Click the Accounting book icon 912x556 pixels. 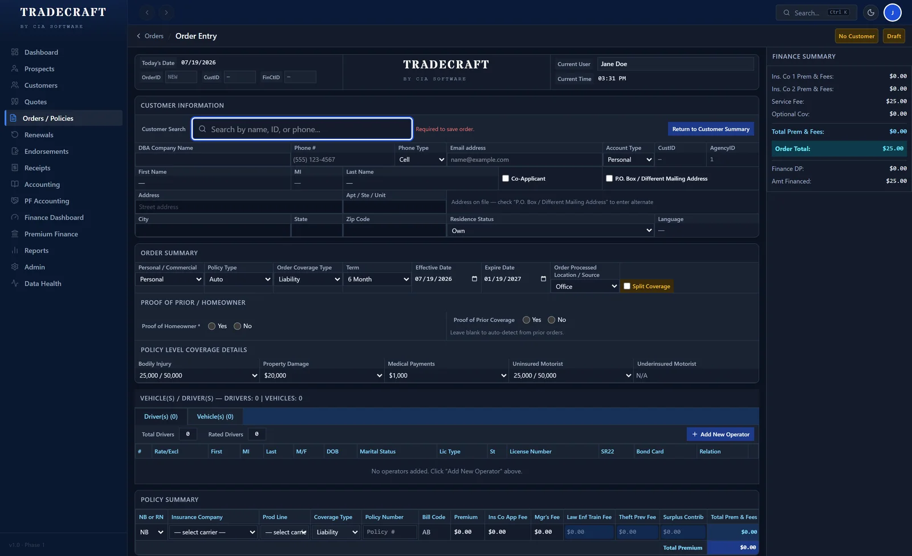pyautogui.click(x=15, y=184)
